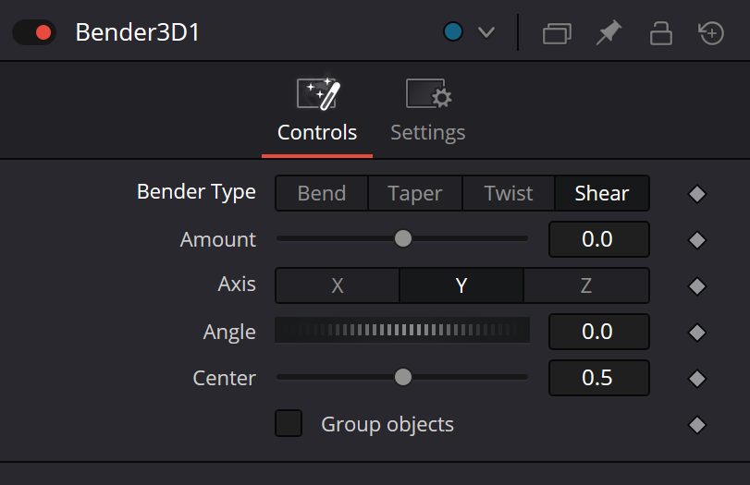Switch to the Controls tab
The height and width of the screenshot is (485, 750).
point(317,110)
